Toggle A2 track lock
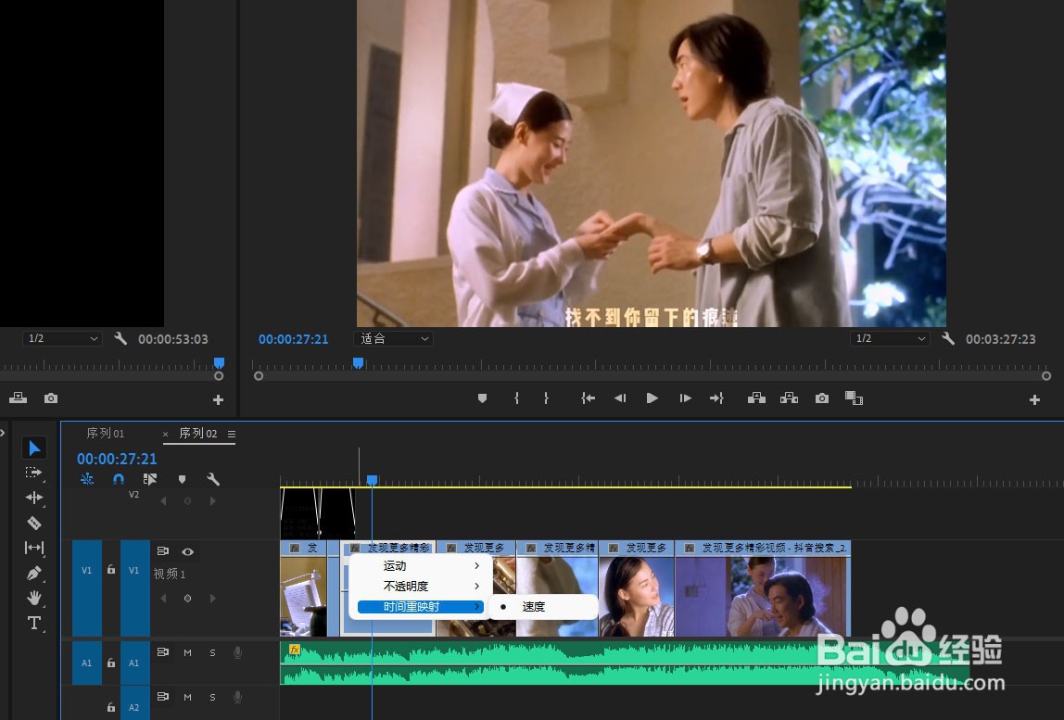The height and width of the screenshot is (720, 1064). (110, 707)
